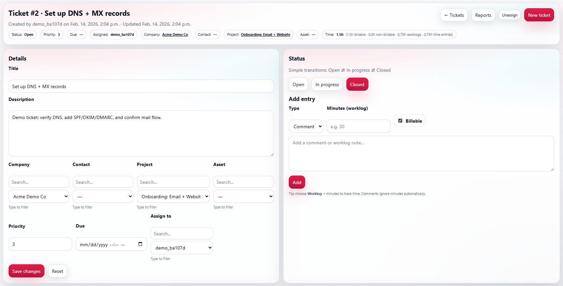Click the Priority: 3 header chip
The width and height of the screenshot is (563, 286).
52,35
